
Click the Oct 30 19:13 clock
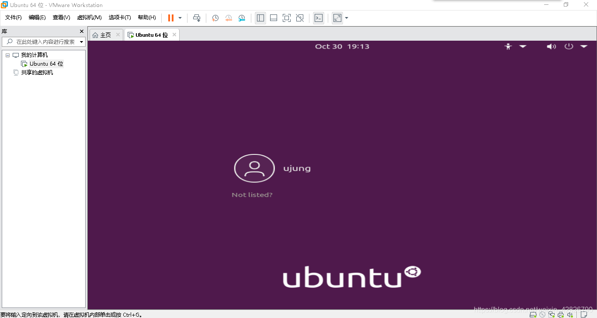click(342, 46)
